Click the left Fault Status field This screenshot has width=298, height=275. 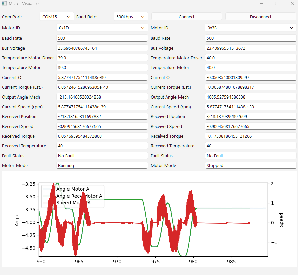click(x=102, y=156)
